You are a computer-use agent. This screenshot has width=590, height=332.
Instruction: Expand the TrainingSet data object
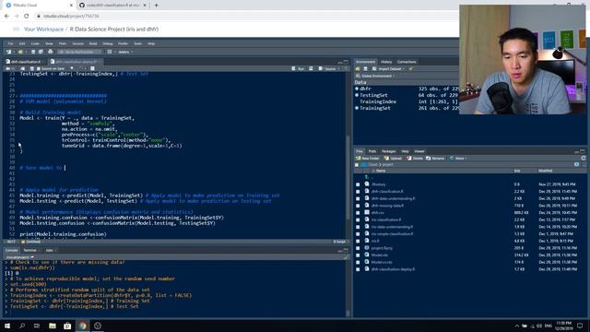tap(357, 108)
